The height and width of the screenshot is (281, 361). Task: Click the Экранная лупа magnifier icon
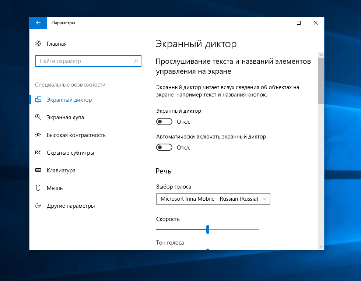[38, 117]
